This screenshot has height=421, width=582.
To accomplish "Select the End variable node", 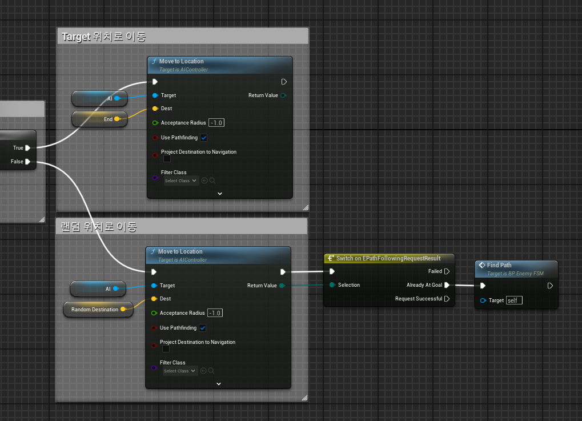I will [x=99, y=119].
